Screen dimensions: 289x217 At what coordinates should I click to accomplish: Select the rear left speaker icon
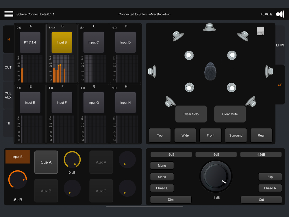pos(170,102)
